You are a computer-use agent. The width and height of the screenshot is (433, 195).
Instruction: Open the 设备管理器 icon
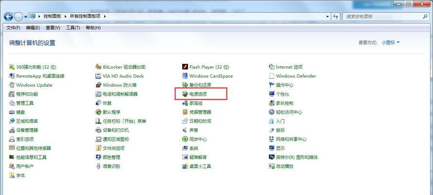tap(12, 130)
